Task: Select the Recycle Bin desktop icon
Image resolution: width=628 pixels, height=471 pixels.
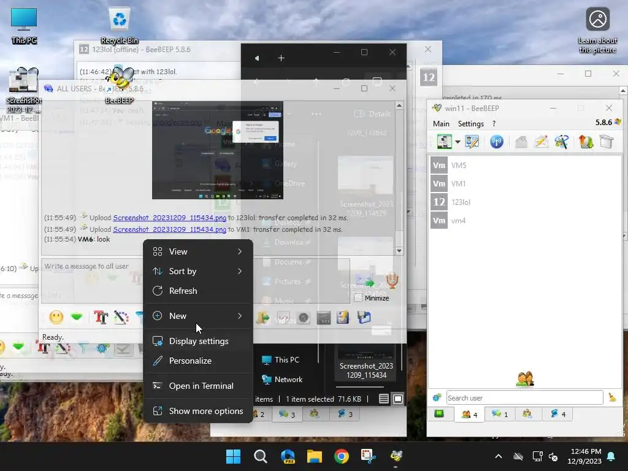Action: 120,25
